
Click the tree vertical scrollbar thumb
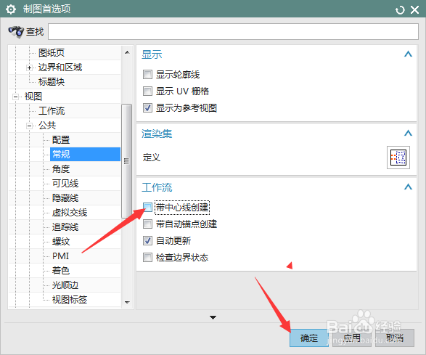click(x=126, y=161)
